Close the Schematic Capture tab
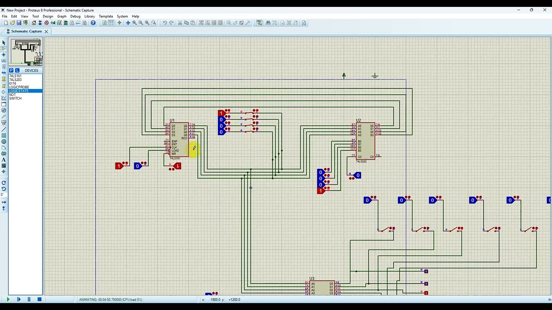 (x=46, y=31)
